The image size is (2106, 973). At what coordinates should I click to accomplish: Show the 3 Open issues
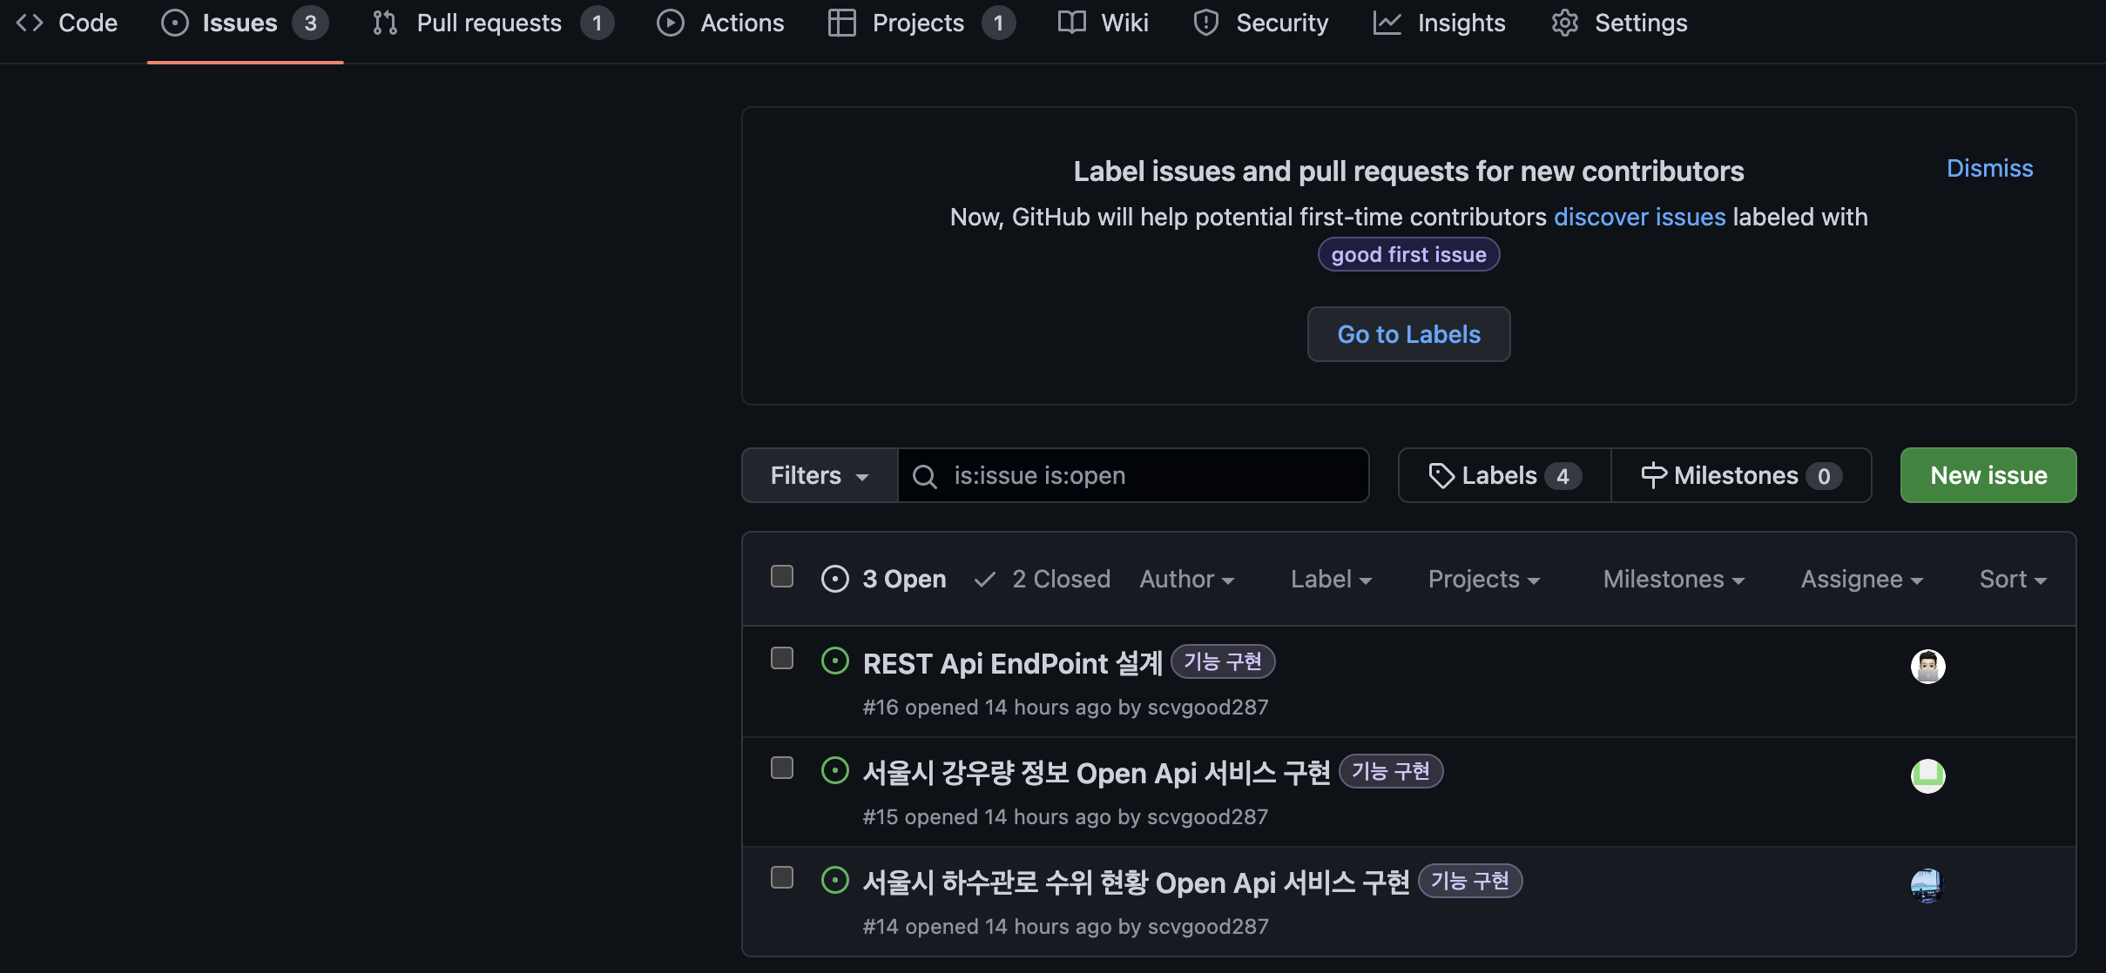pyautogui.click(x=883, y=579)
